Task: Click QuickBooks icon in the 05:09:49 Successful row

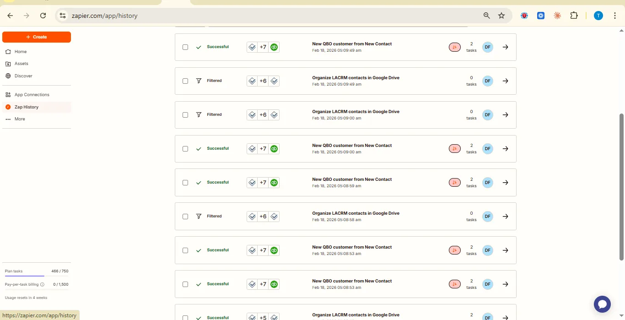Action: pos(274,47)
